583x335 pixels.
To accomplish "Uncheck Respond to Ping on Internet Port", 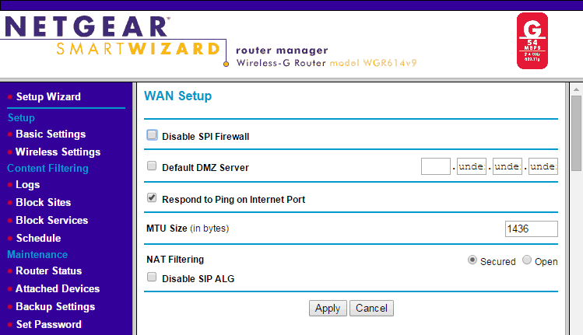I will click(x=153, y=198).
